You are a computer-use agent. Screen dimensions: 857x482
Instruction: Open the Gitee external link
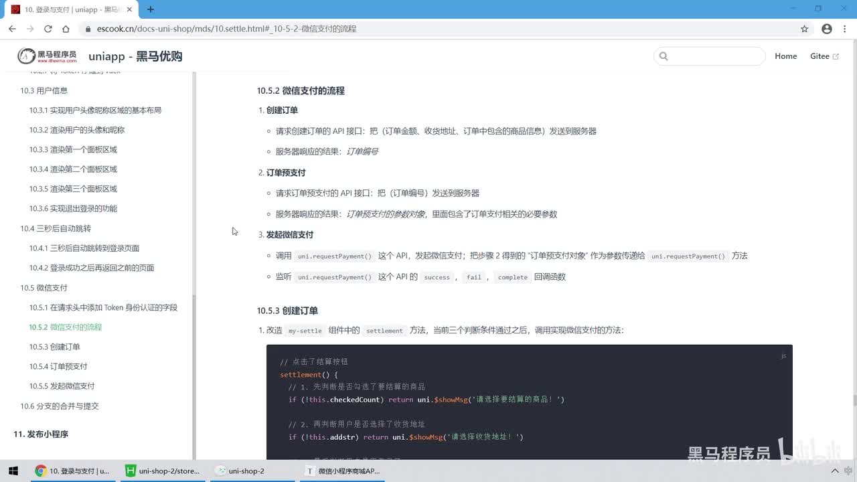pos(824,56)
